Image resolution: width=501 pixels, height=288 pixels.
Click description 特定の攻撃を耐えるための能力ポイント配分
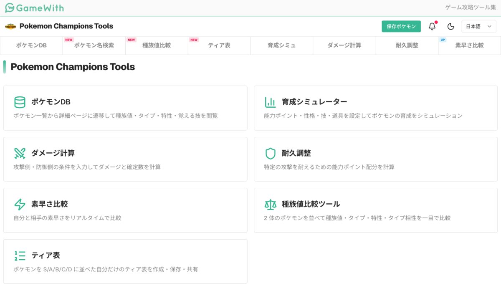click(329, 167)
